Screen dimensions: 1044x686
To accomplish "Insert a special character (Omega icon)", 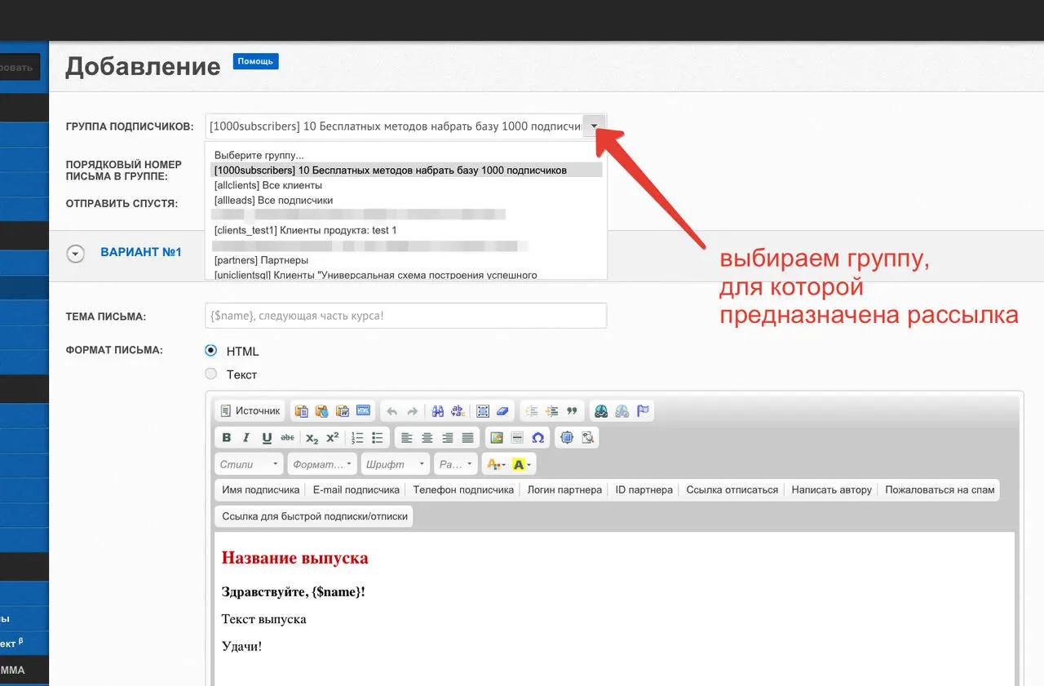I will tap(537, 438).
